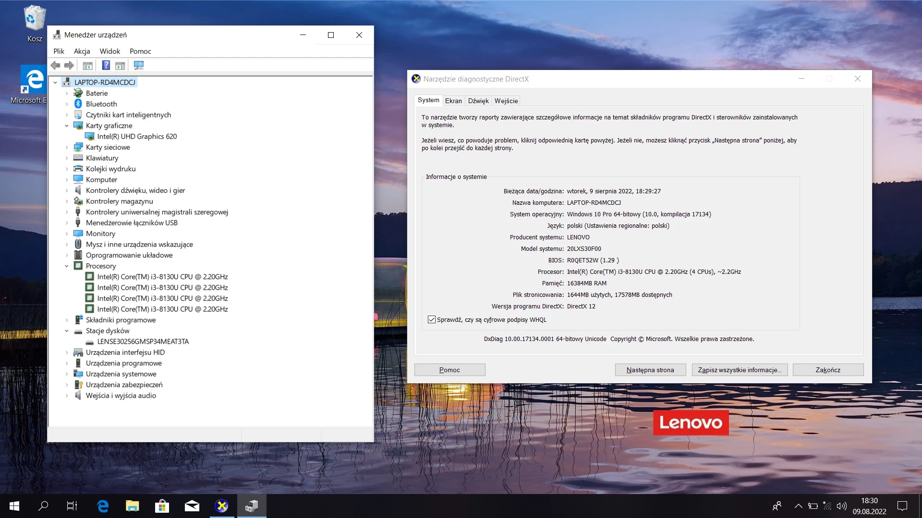The width and height of the screenshot is (922, 518).
Task: Click the Bluetooth device category icon
Action: [x=77, y=104]
